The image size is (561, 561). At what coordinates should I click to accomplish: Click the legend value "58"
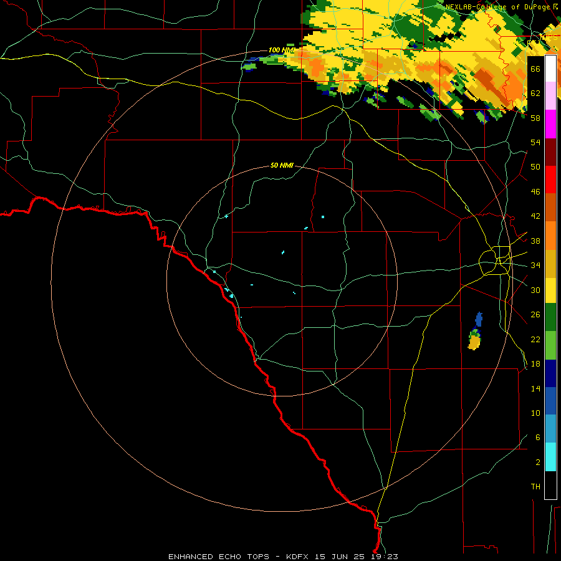click(x=535, y=118)
